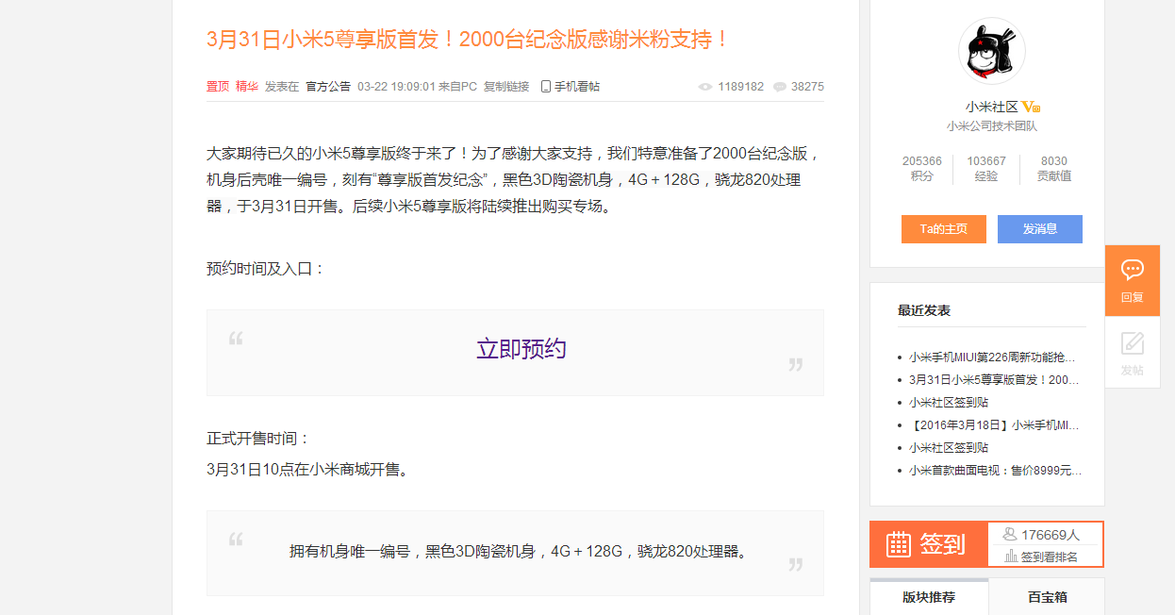The width and height of the screenshot is (1175, 615).
Task: Open the 官方公告 category link
Action: 328,87
